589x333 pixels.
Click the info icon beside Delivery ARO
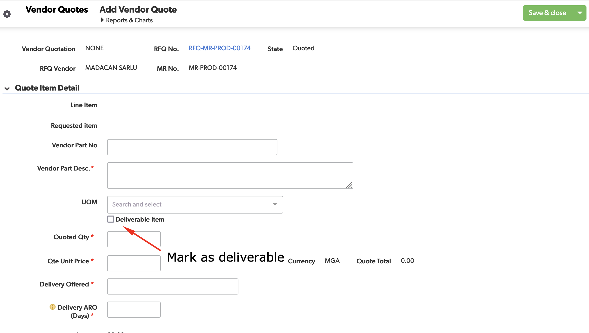[x=52, y=307]
